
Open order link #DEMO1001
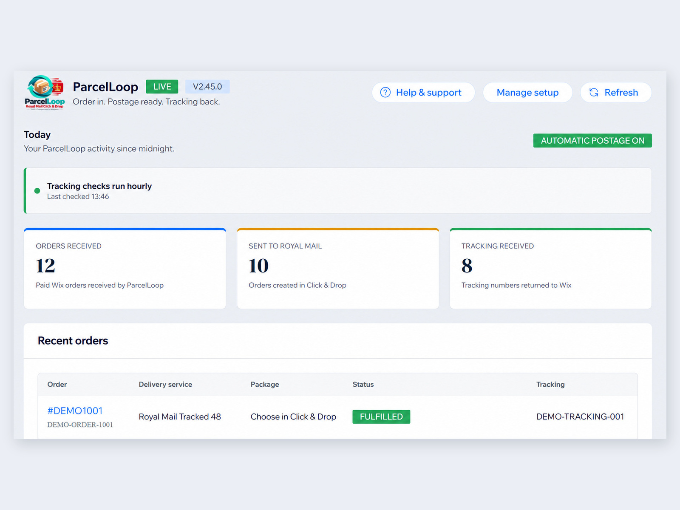75,411
